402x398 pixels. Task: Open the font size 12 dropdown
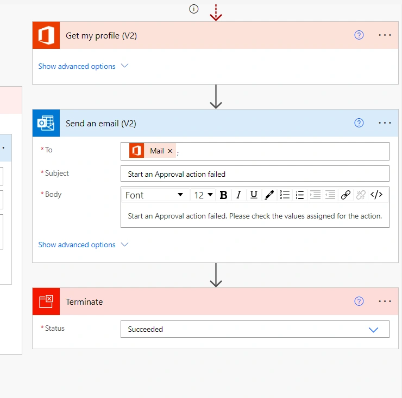pyautogui.click(x=203, y=195)
